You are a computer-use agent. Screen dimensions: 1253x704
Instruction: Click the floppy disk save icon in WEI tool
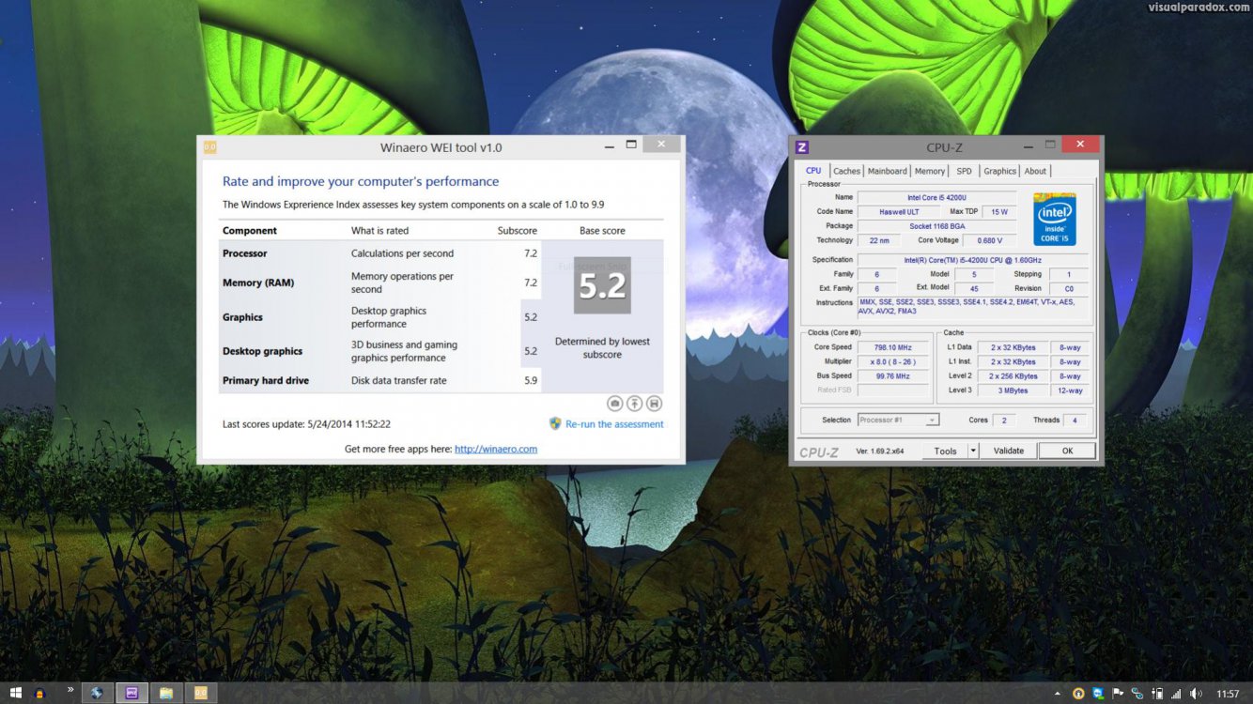point(655,404)
